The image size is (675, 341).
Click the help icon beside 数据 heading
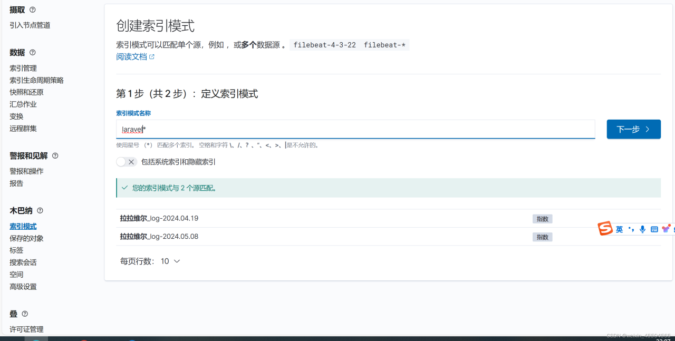(x=33, y=52)
